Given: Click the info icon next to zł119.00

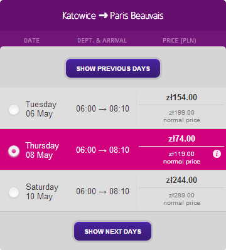Looking at the screenshot, I should [x=217, y=154].
